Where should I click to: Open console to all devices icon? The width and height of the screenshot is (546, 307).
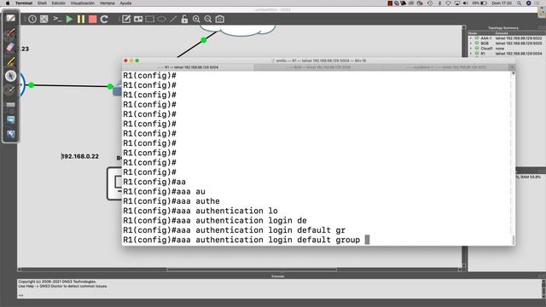[x=57, y=19]
